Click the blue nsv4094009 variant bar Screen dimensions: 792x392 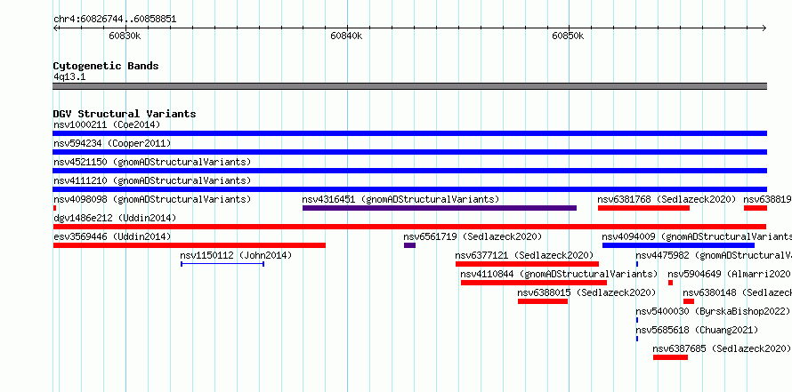(678, 245)
